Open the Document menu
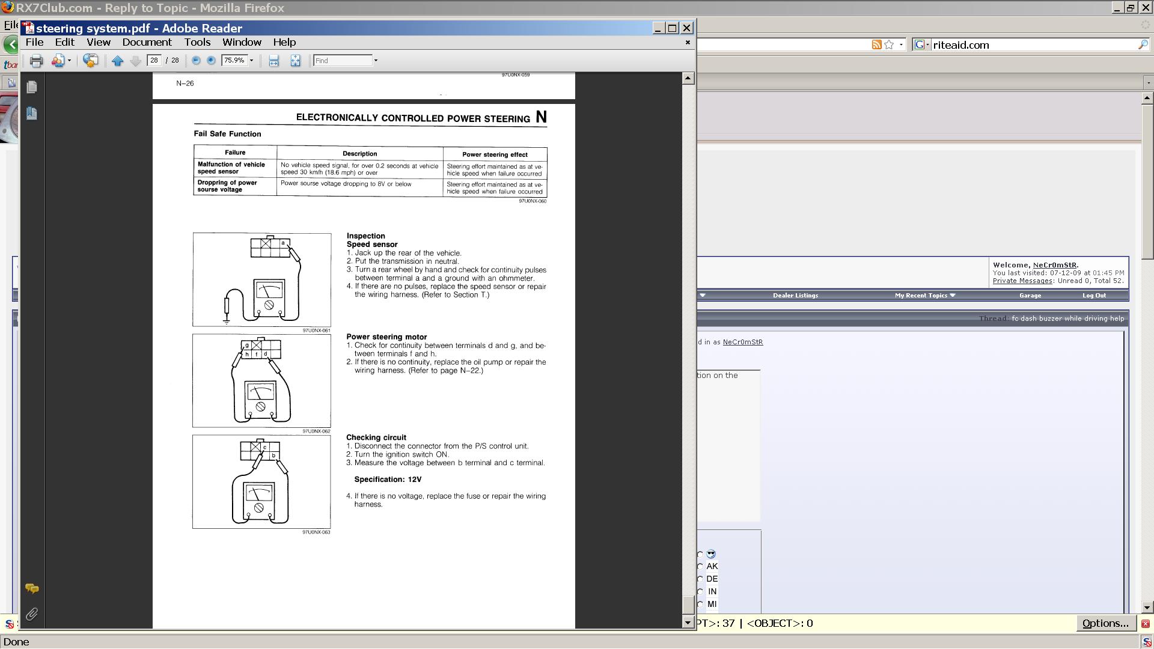Screen dimensions: 1154x649 [x=147, y=43]
